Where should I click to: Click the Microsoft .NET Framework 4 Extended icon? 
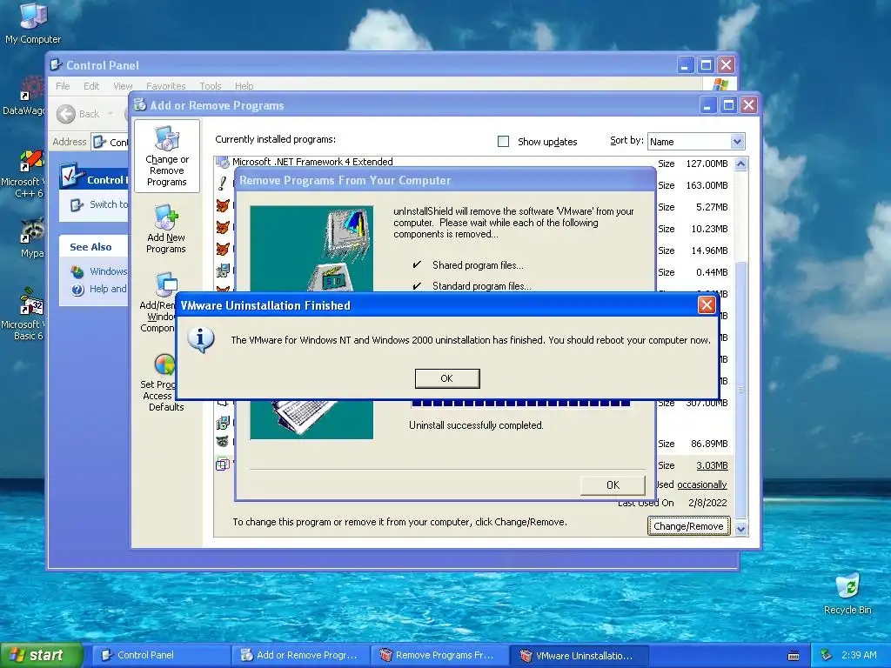coord(223,162)
